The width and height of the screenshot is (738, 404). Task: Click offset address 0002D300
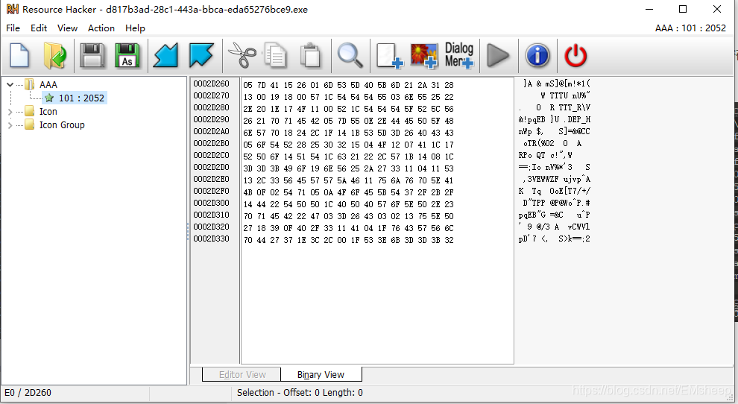211,203
